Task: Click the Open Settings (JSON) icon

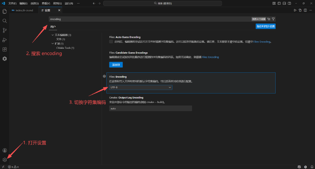Action: 300,10
